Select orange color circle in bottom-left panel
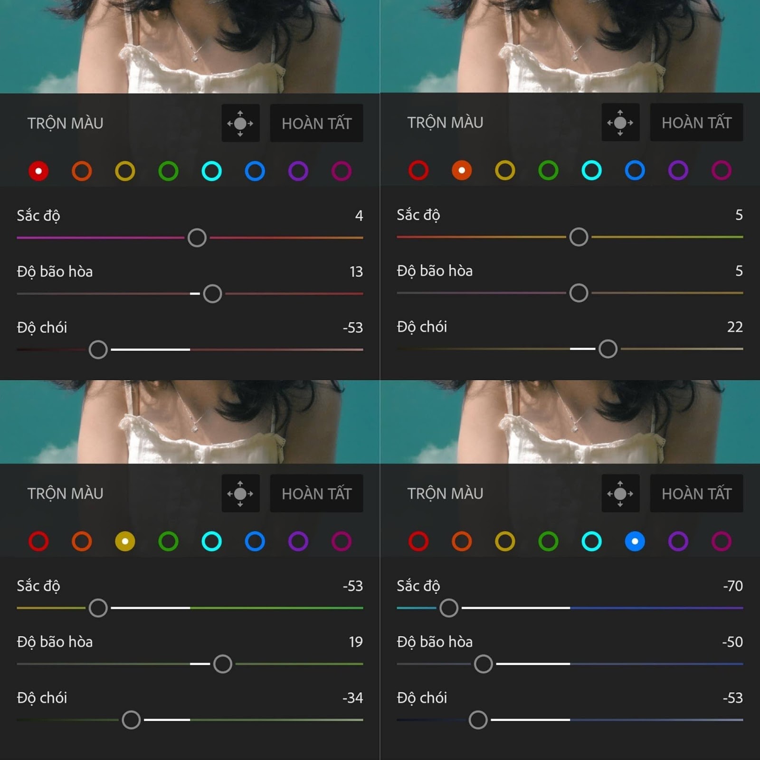Viewport: 760px width, 760px height. click(82, 541)
